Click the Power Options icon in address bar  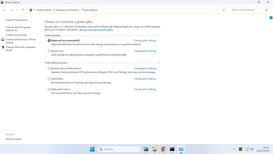(31, 10)
